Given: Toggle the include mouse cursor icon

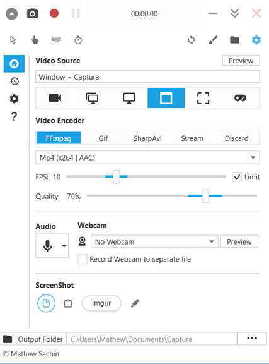Looking at the screenshot, I should click(x=13, y=40).
